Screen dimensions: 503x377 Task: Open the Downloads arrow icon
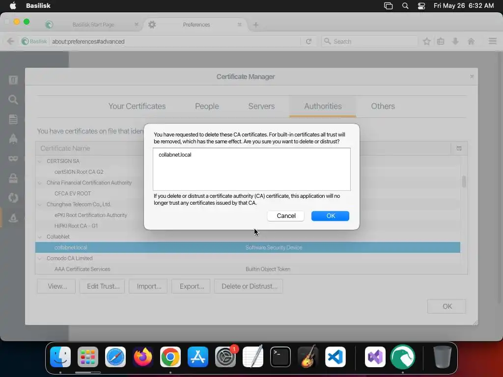[455, 41]
